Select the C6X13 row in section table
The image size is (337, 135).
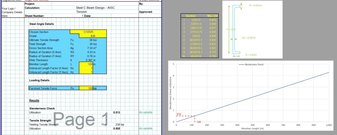click(x=200, y=20)
